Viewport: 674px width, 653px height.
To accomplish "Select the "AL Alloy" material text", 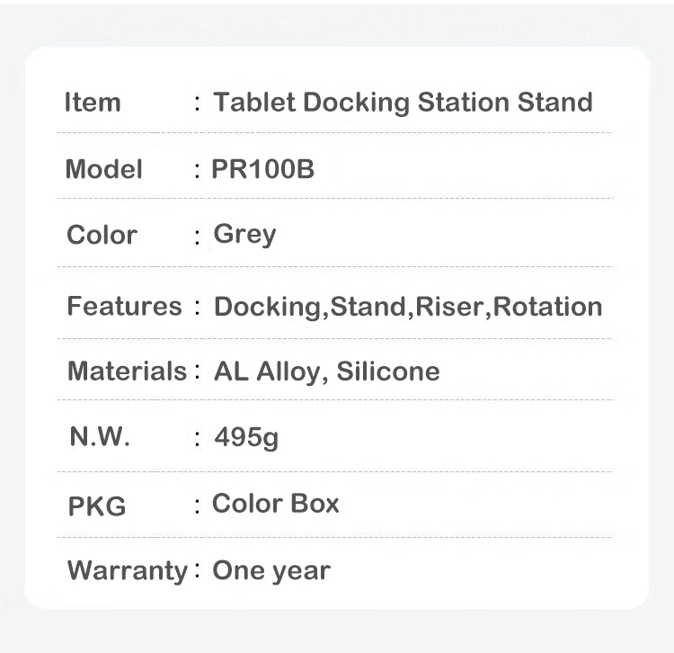I will (x=267, y=371).
